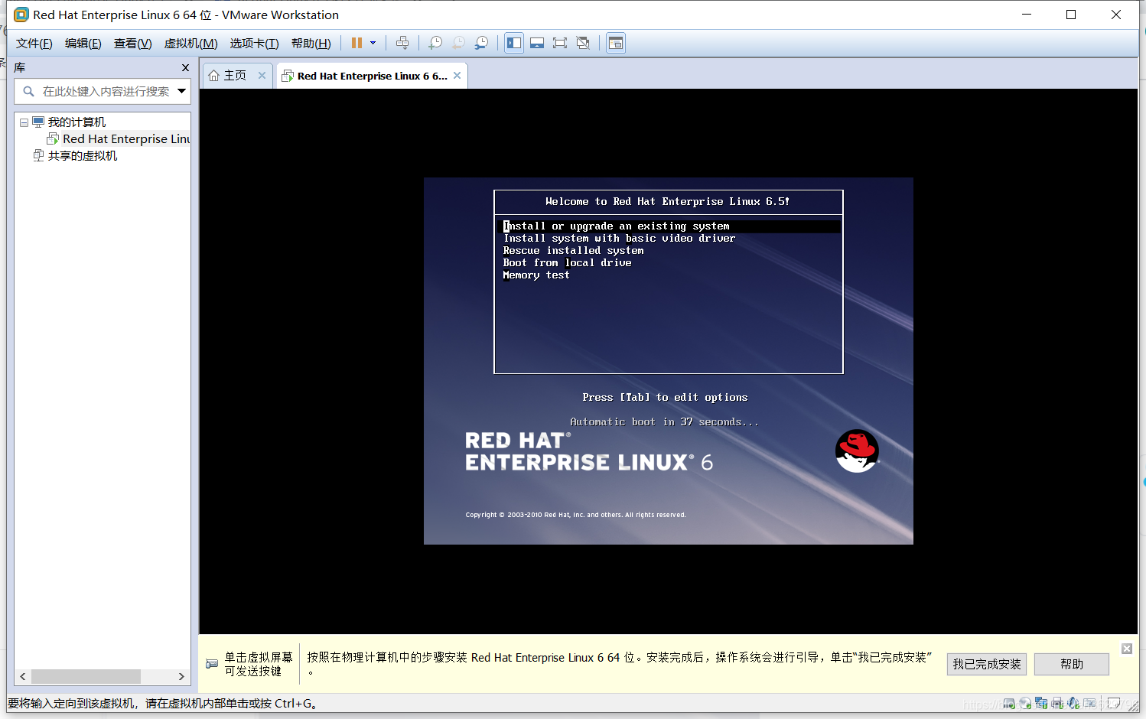Revert to the previous snapshot
This screenshot has width=1146, height=719.
pos(458,43)
